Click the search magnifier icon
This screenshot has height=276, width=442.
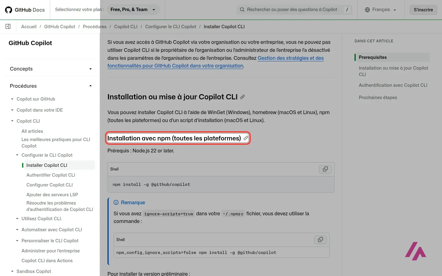point(242,10)
